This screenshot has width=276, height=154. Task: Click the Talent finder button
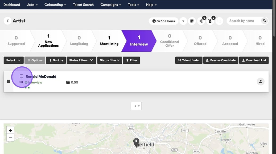point(189,60)
